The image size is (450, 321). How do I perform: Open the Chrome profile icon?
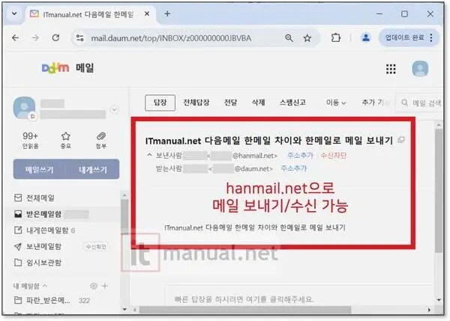[366, 37]
